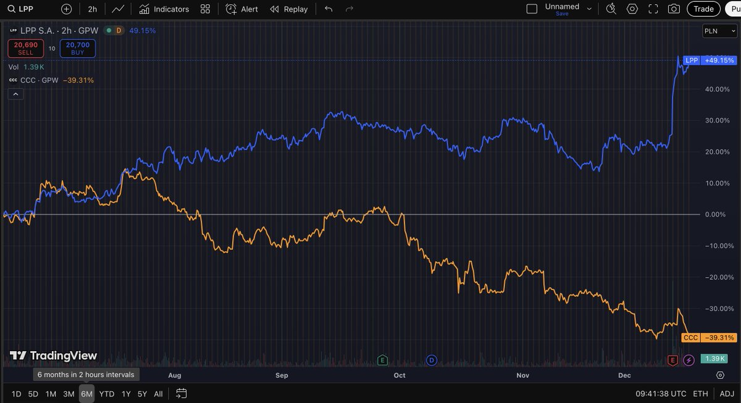Select the 3M date range
The image size is (741, 403).
point(69,393)
